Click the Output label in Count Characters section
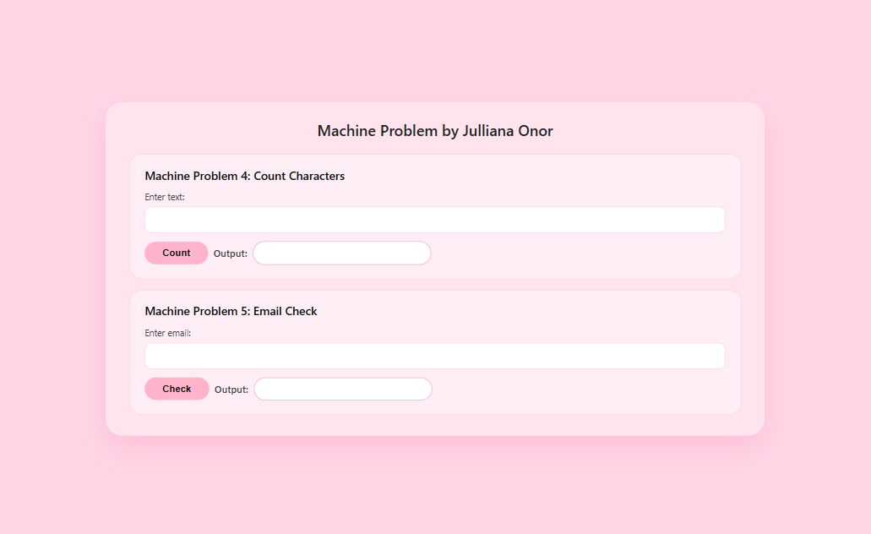Viewport: 871px width, 534px height. (x=231, y=253)
